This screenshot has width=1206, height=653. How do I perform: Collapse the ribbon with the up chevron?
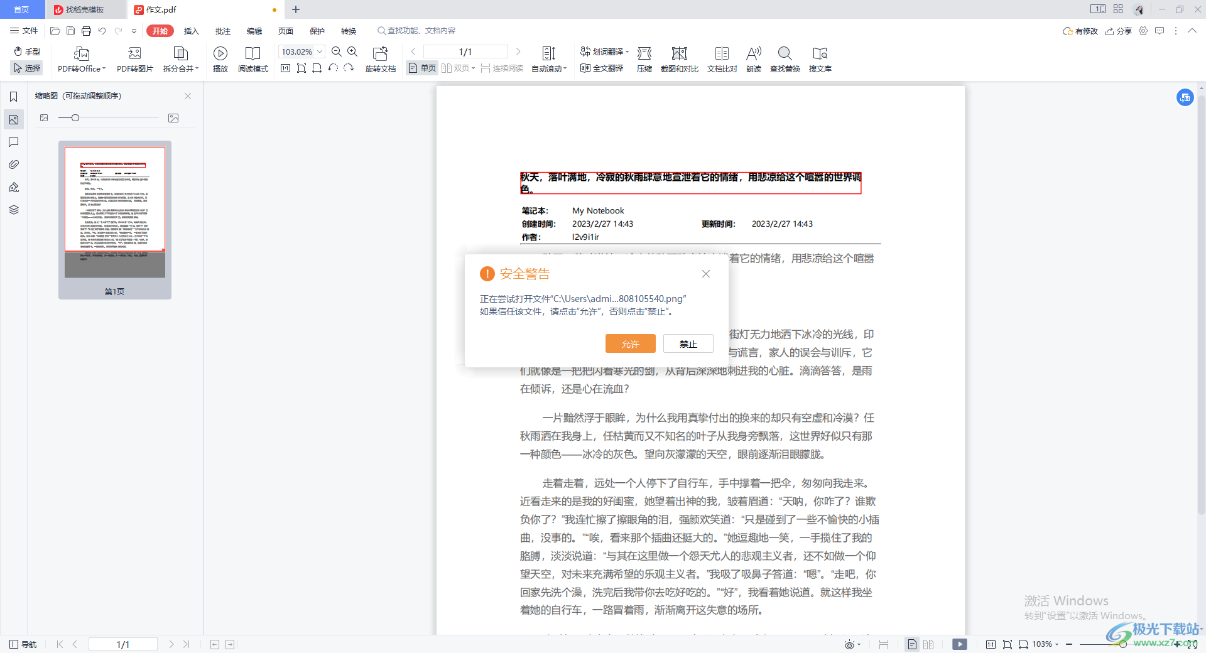pyautogui.click(x=1192, y=31)
